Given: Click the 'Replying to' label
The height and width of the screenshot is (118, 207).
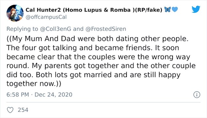Looking at the screenshot, I should 22,29.
